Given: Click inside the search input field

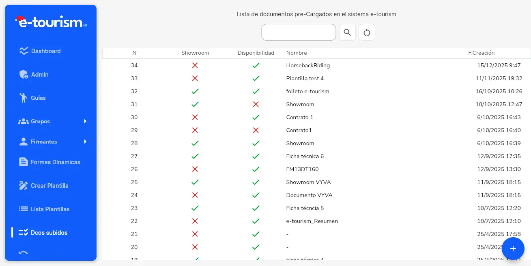Looking at the screenshot, I should click(299, 32).
